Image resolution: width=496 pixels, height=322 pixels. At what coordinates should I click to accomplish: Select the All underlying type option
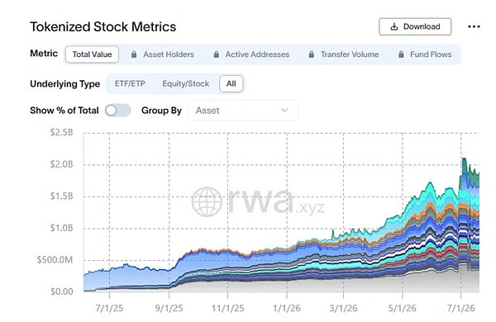(x=231, y=83)
